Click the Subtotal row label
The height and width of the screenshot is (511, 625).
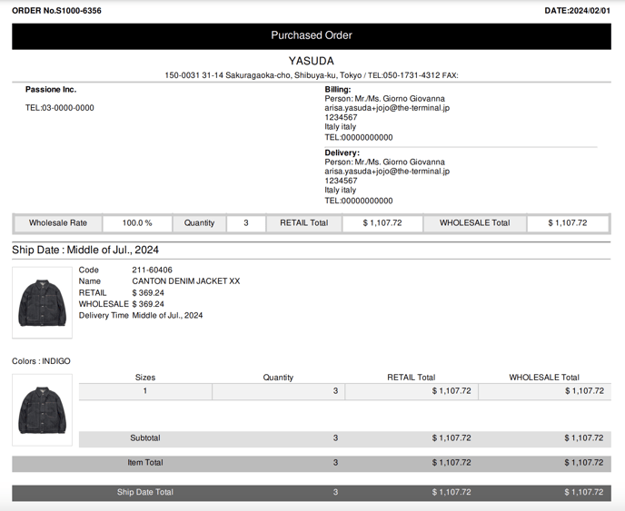point(145,438)
